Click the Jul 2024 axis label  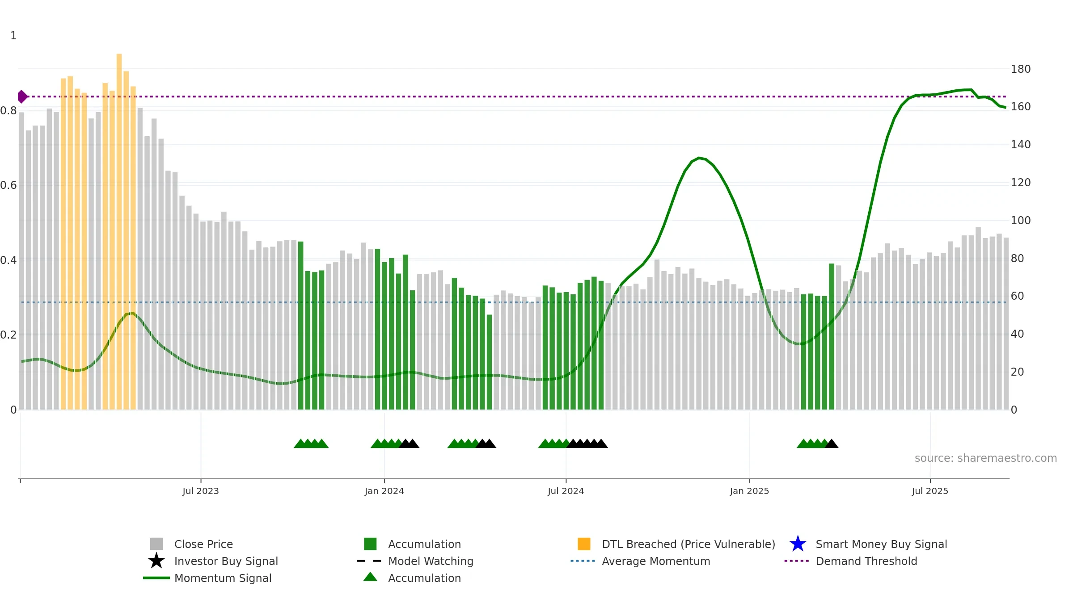566,491
